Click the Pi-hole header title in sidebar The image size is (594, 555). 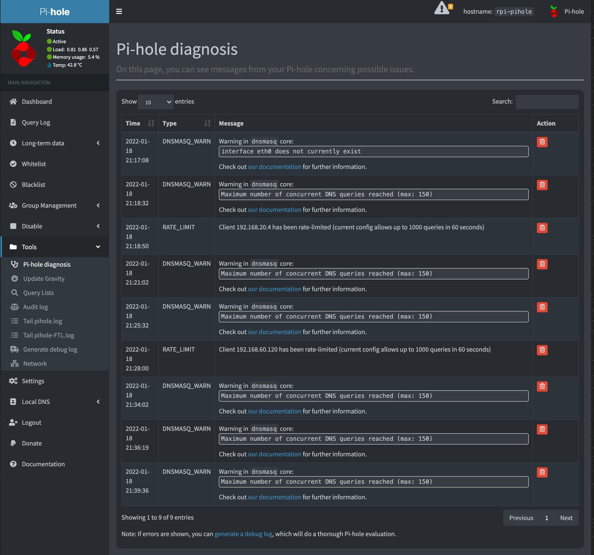(55, 12)
